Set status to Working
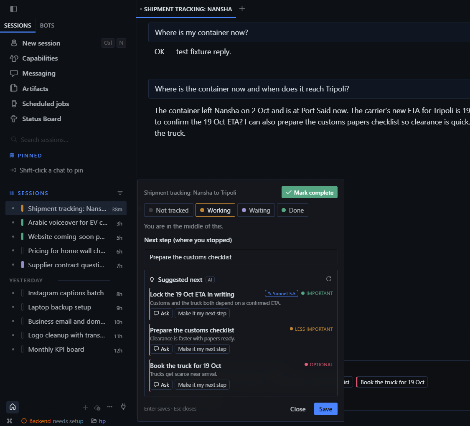The width and height of the screenshot is (470, 426). [x=215, y=210]
